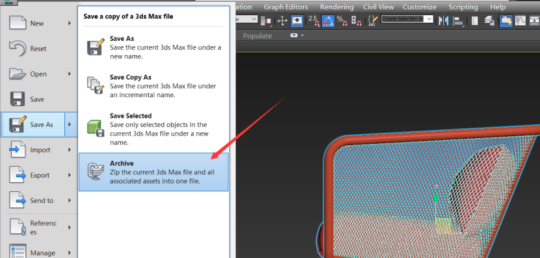540x258 pixels.
Task: Click the New blank document icon
Action: [17, 23]
